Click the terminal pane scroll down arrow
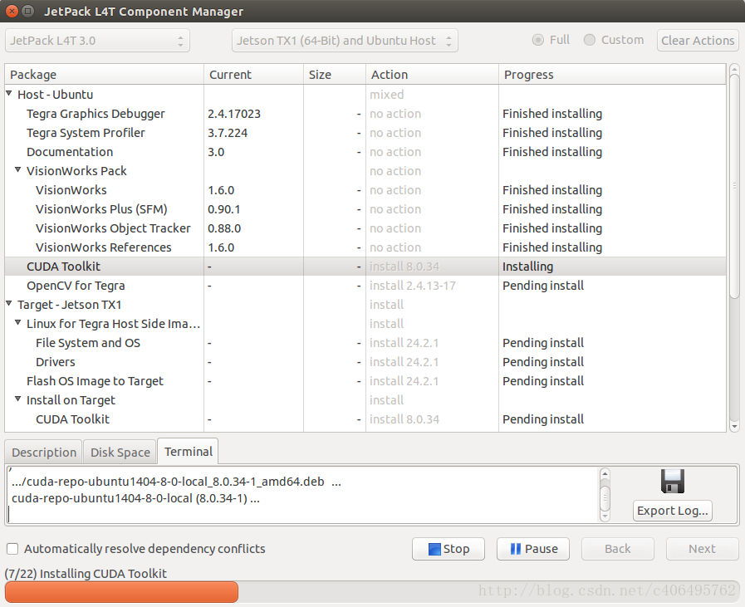This screenshot has width=745, height=607. 605,516
